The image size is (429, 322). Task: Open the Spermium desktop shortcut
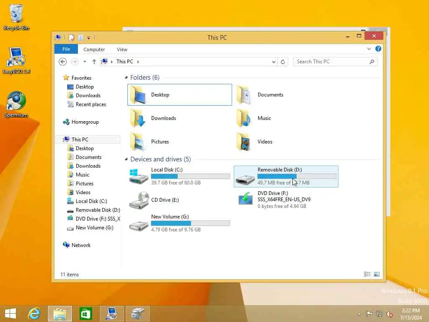[16, 104]
